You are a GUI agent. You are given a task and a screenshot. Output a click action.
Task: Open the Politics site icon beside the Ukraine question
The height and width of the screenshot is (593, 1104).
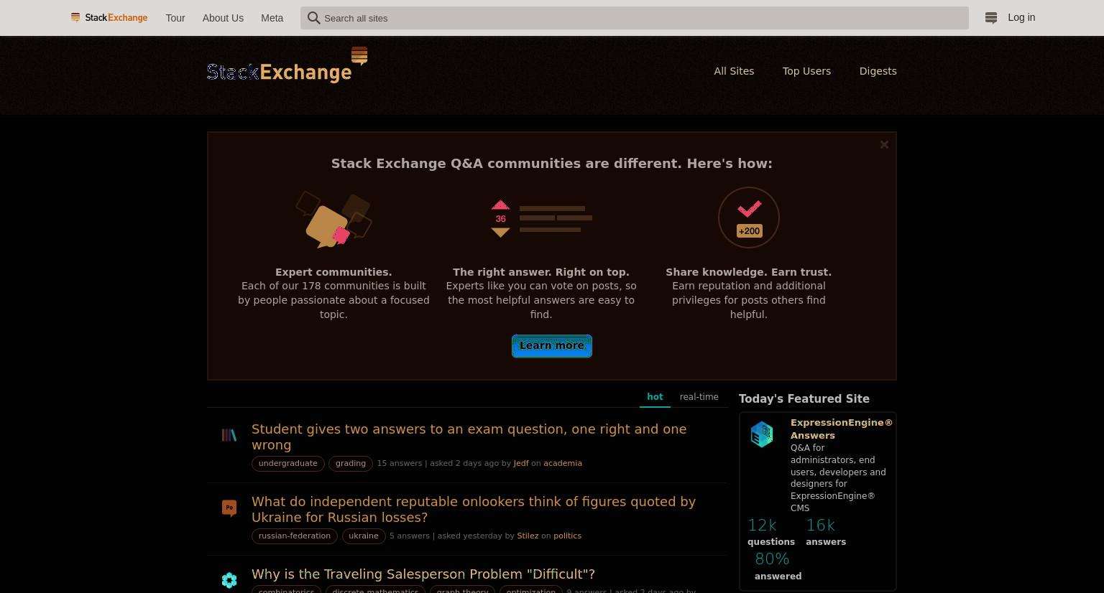pyautogui.click(x=229, y=508)
